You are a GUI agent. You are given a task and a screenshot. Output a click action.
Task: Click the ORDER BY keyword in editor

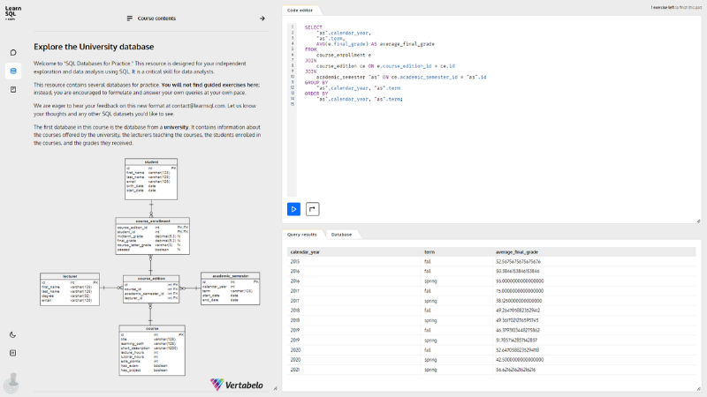click(x=316, y=94)
